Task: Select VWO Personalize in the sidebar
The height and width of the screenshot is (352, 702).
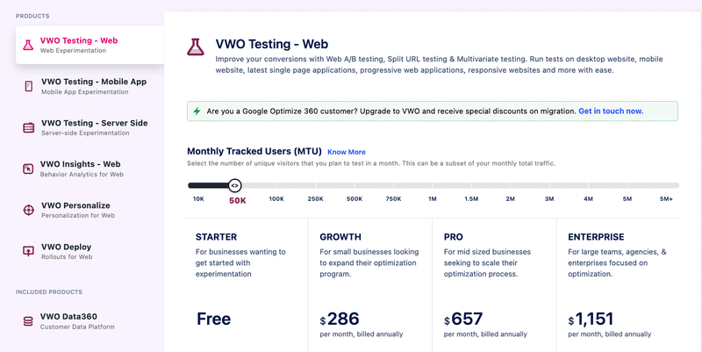Action: point(88,205)
